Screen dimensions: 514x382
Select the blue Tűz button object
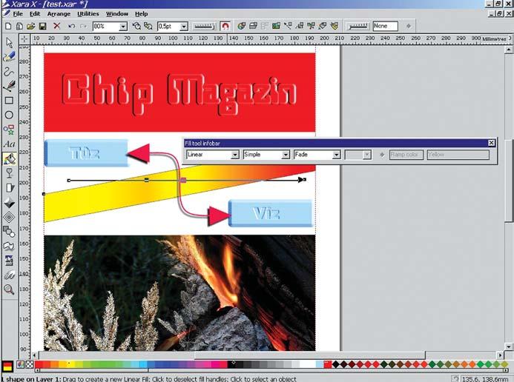[86, 153]
